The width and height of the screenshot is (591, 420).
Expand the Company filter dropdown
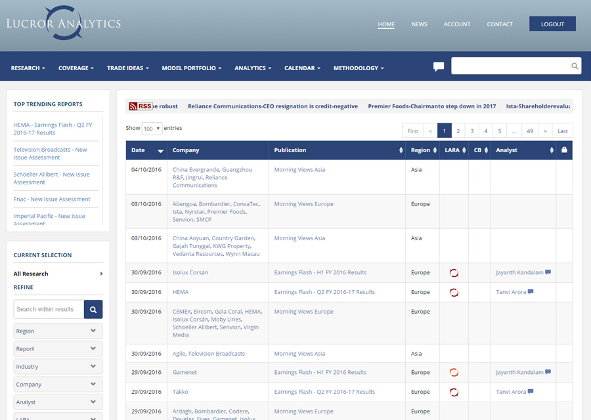click(58, 384)
